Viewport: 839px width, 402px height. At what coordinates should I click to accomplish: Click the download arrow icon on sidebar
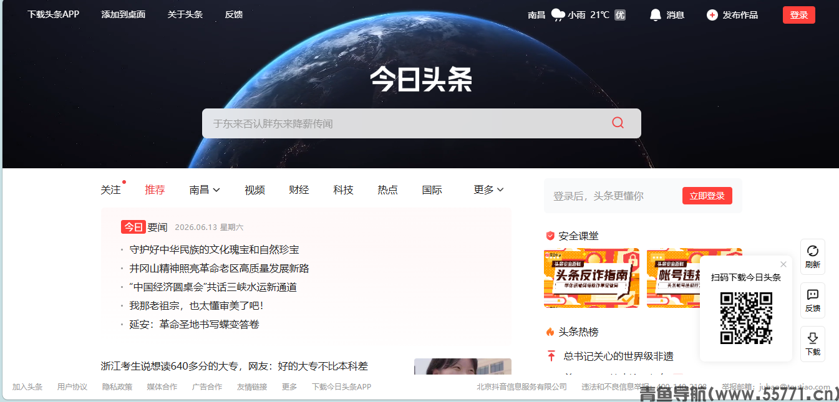click(x=812, y=338)
